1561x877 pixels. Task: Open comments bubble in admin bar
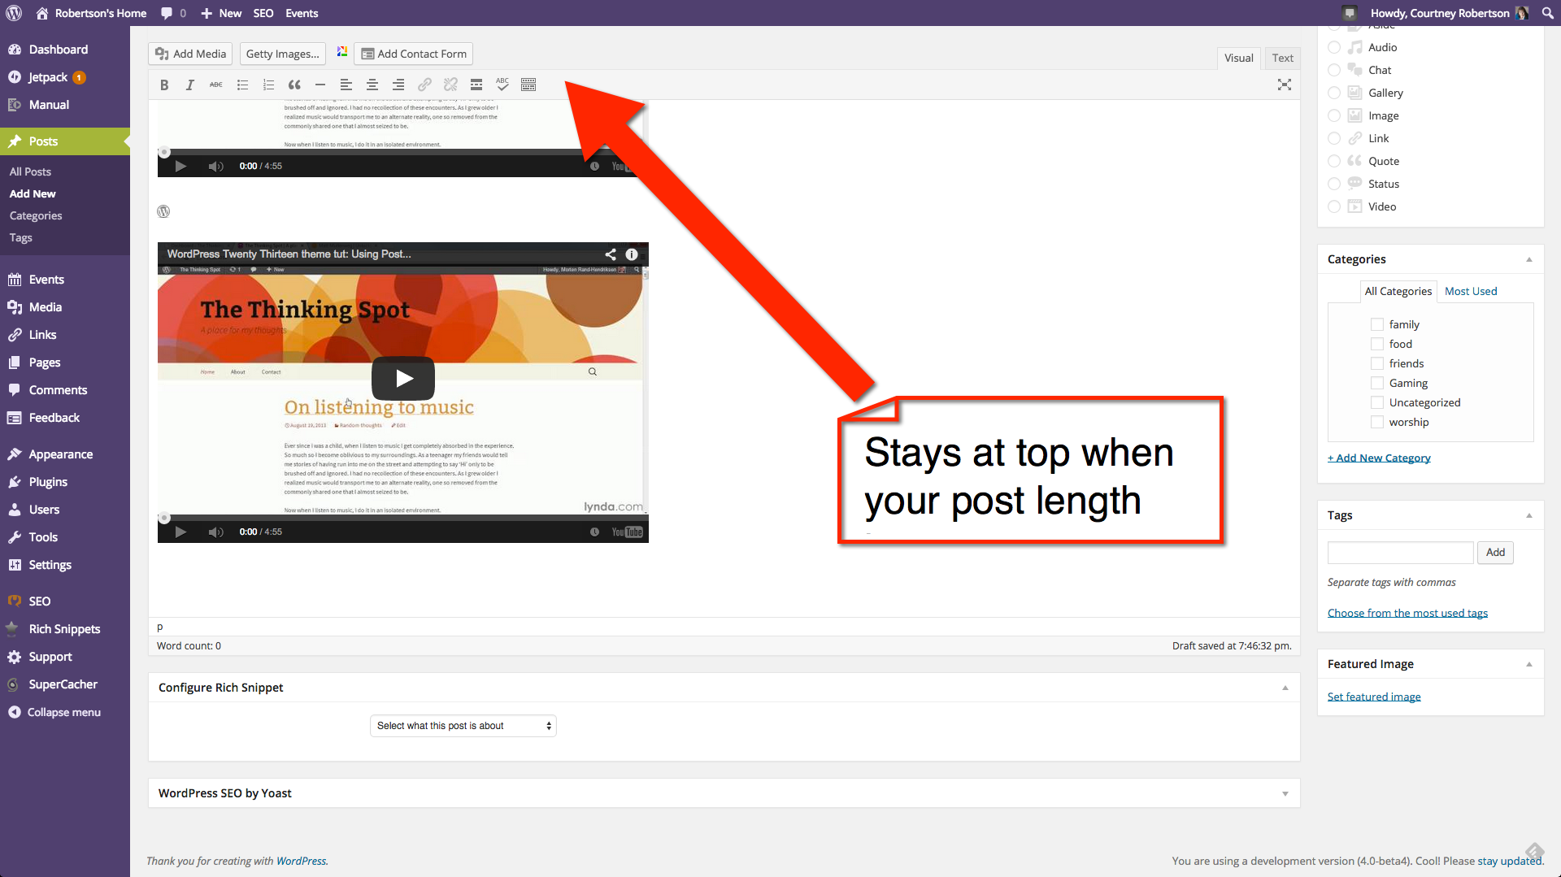[173, 13]
